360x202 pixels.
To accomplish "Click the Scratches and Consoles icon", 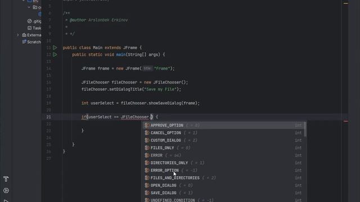I will click(24, 42).
